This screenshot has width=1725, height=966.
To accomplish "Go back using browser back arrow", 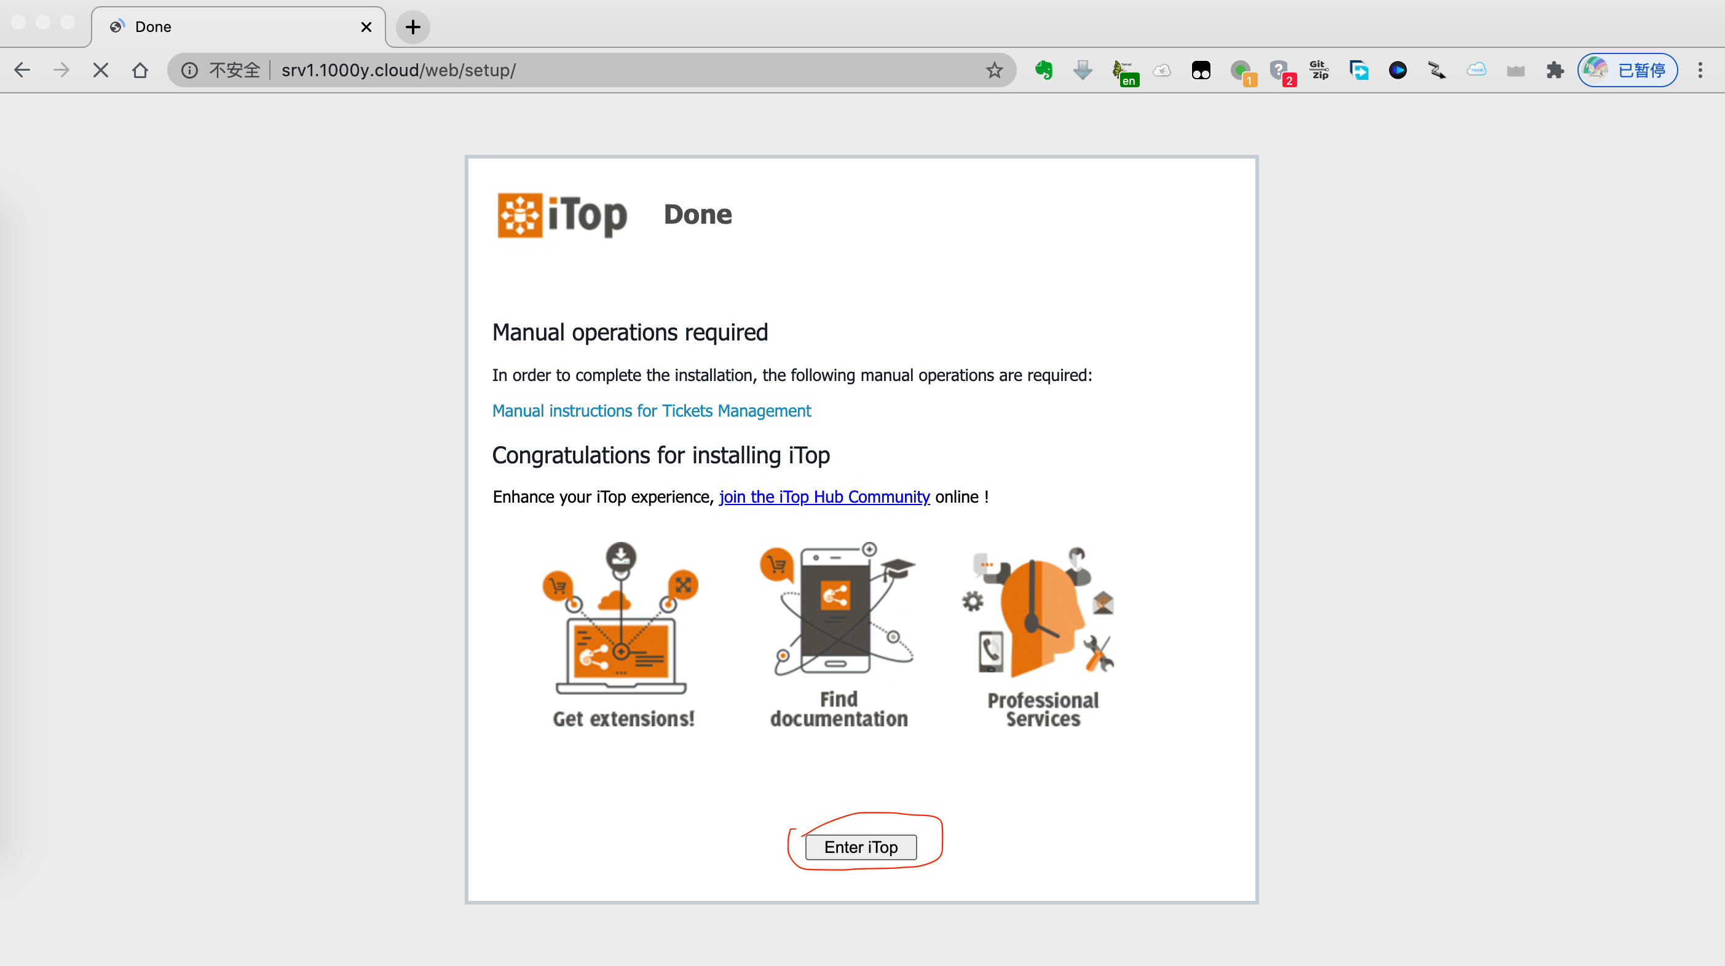I will pyautogui.click(x=22, y=70).
